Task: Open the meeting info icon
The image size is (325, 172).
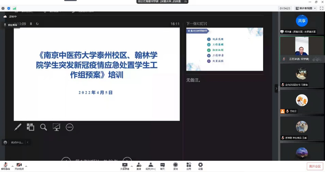Action: point(3,8)
